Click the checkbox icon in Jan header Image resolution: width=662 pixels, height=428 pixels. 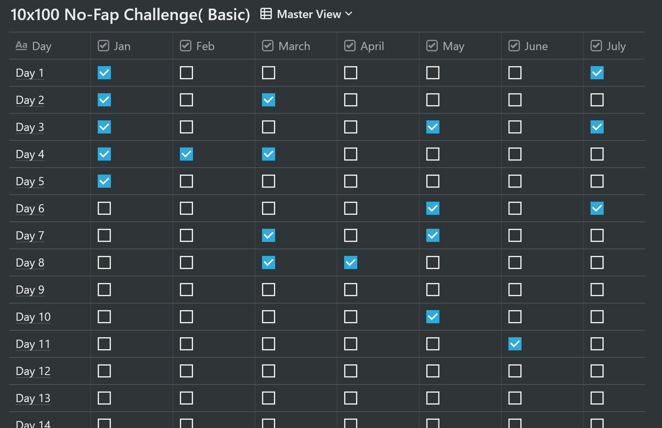click(x=103, y=46)
